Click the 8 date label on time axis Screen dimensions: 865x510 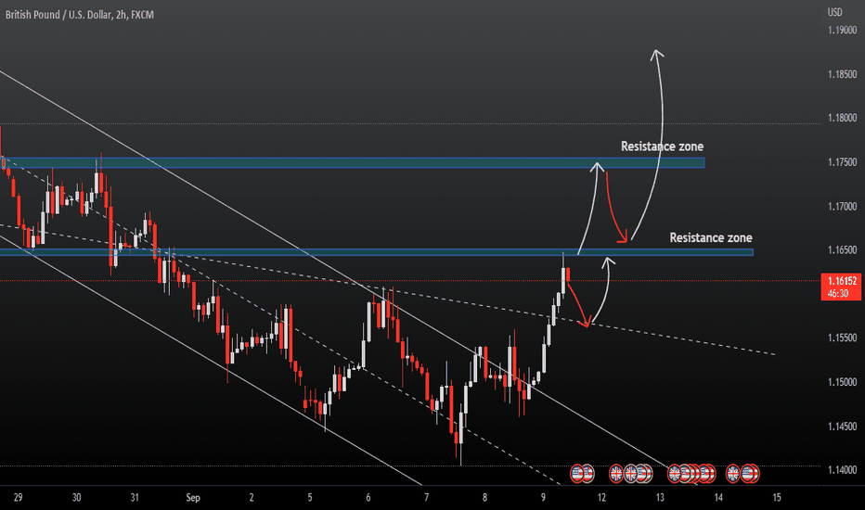484,497
